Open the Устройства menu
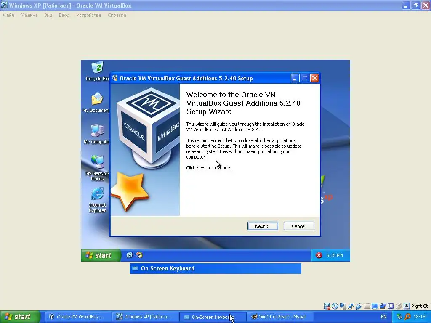This screenshot has height=323, width=431. pos(88,15)
